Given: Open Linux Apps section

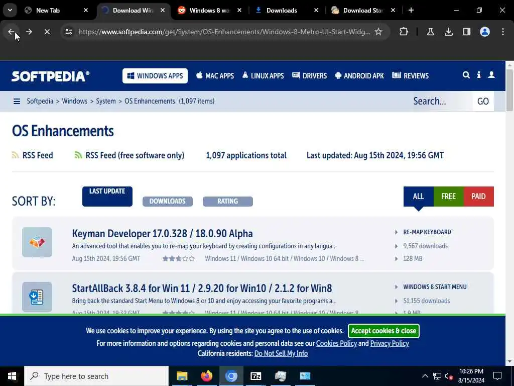Looking at the screenshot, I should click(x=263, y=76).
